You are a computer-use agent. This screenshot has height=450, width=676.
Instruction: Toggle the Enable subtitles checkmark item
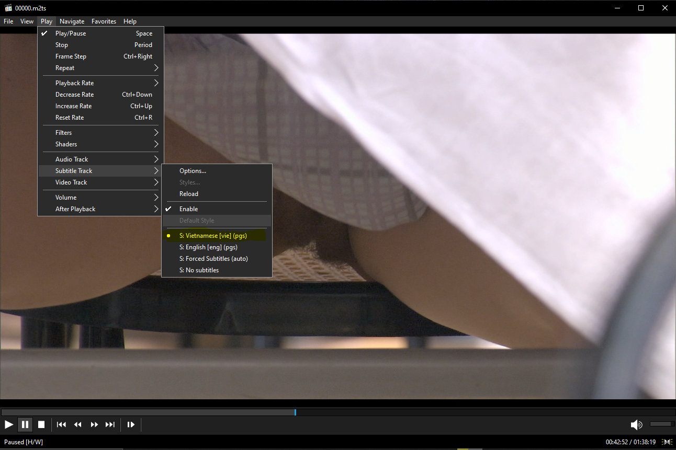point(188,209)
